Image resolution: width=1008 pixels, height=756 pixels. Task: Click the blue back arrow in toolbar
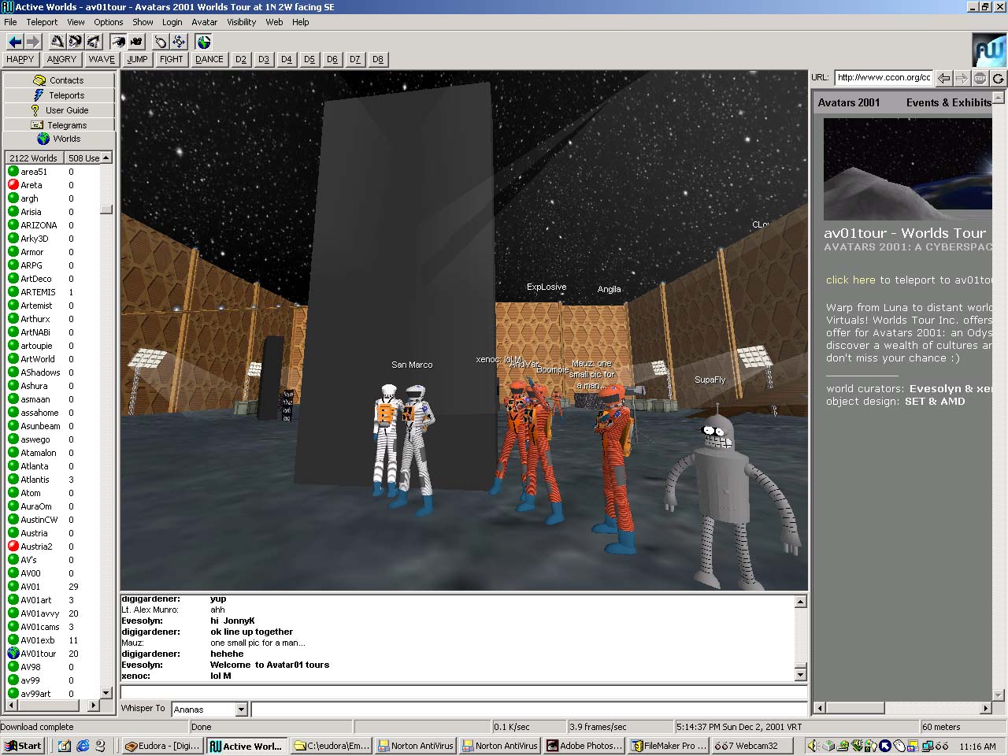pyautogui.click(x=14, y=42)
